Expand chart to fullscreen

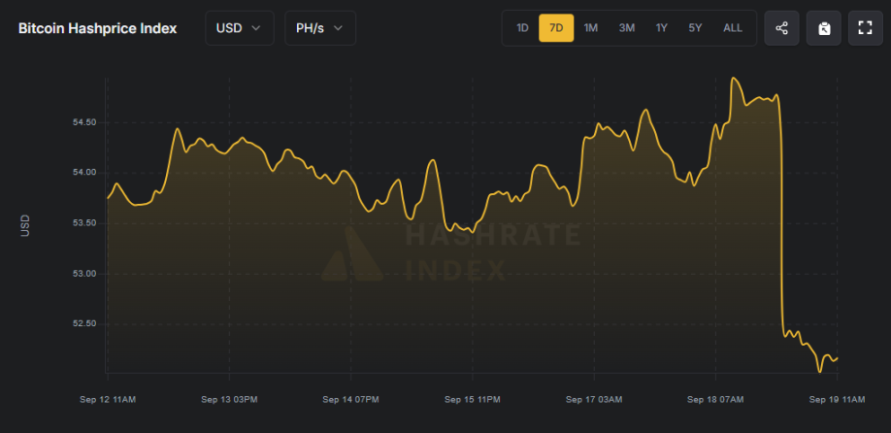click(x=866, y=28)
